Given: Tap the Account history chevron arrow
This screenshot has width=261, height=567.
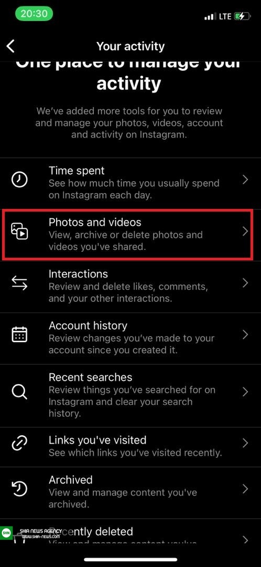Looking at the screenshot, I should (x=245, y=334).
